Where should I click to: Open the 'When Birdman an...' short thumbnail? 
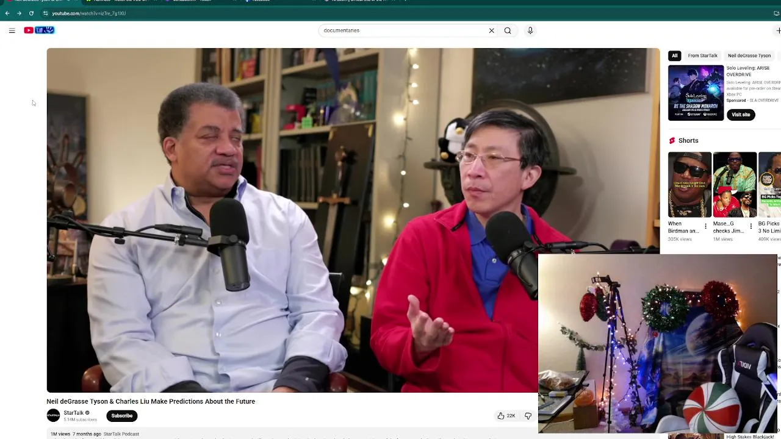(x=689, y=185)
